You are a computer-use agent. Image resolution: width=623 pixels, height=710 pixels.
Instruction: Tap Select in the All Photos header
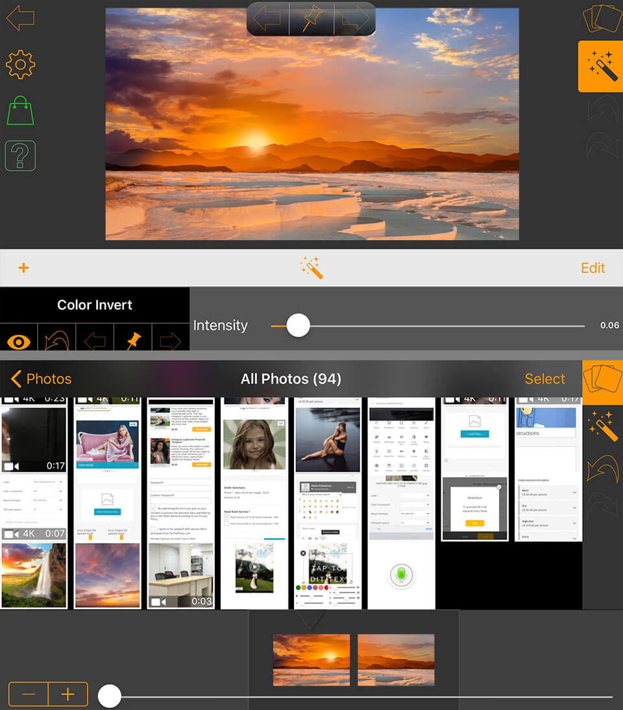pyautogui.click(x=545, y=379)
